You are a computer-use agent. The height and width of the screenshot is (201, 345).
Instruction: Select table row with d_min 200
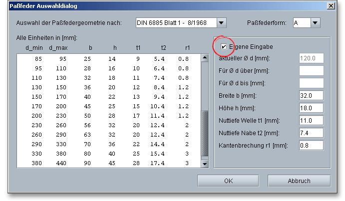[x=110, y=116]
